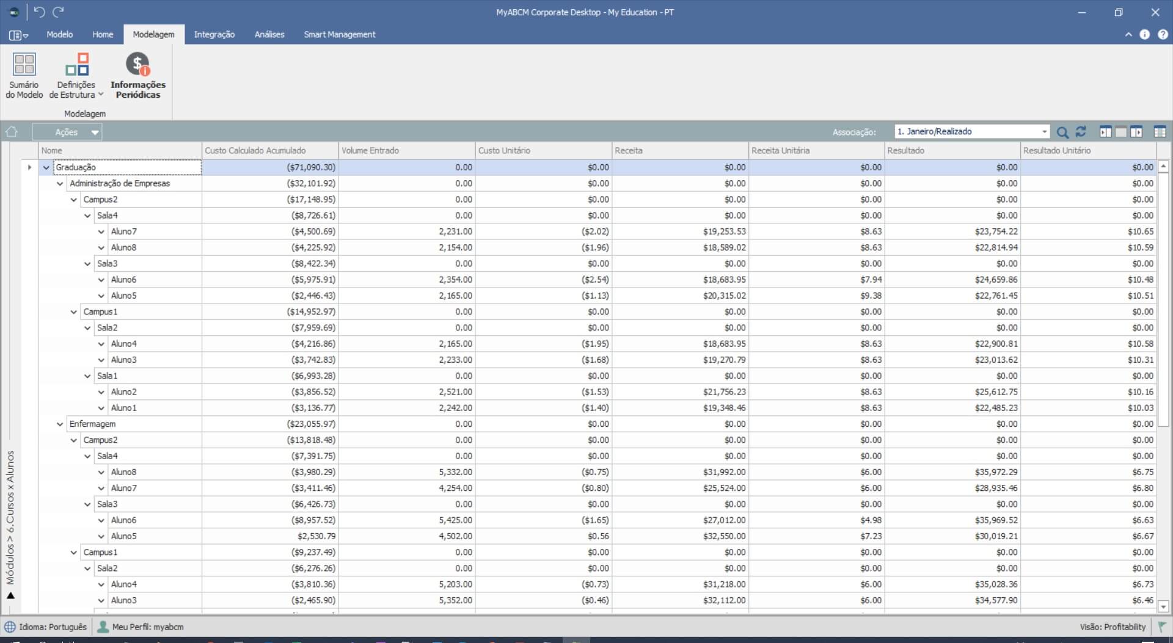The image size is (1173, 643).
Task: Sort by Custo Calculado Acumulado header
Action: [270, 150]
